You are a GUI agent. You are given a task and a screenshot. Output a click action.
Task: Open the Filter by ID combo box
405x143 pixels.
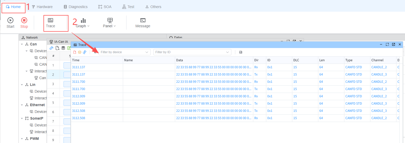[x=192, y=52]
